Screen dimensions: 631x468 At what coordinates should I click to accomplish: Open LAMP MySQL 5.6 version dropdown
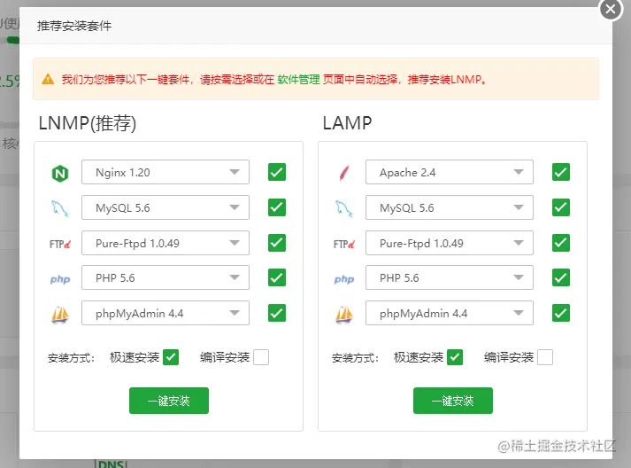(450, 207)
